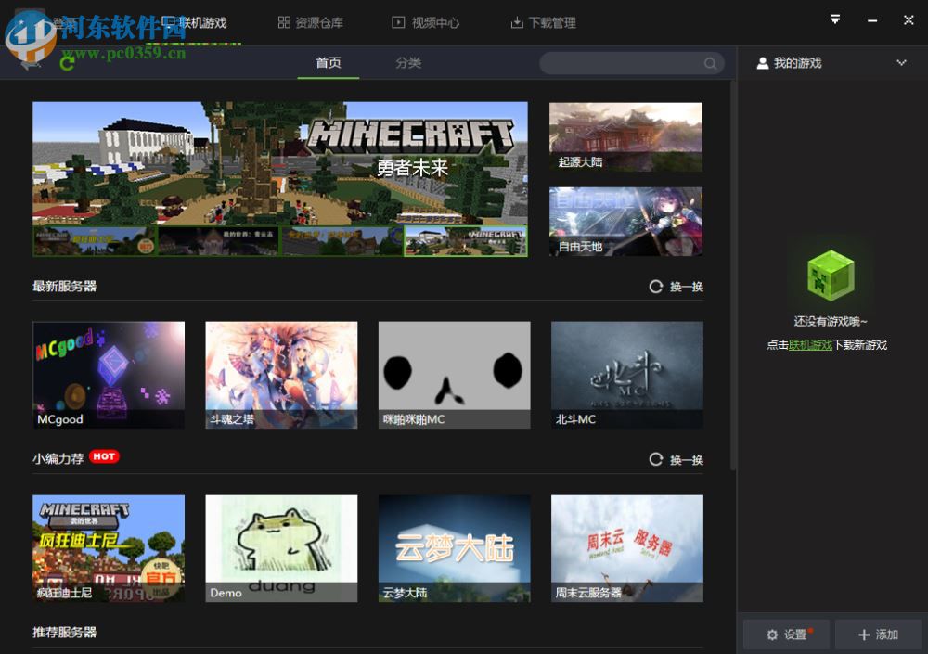Switch to the 首页 sub-tab
928x654 pixels.
[328, 63]
